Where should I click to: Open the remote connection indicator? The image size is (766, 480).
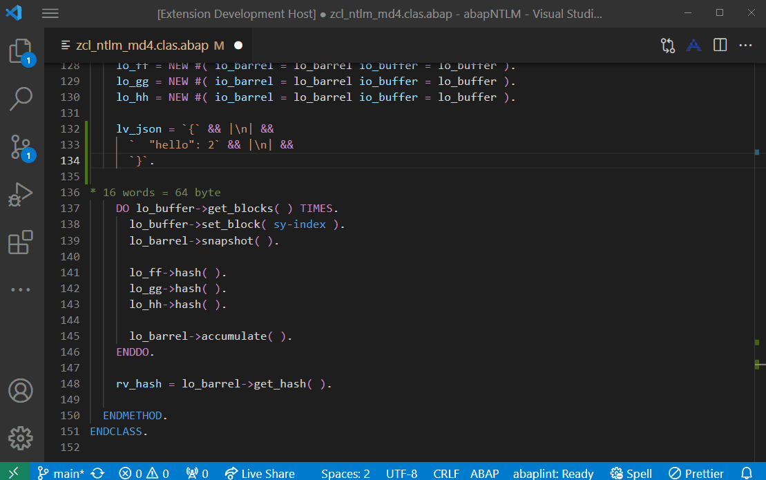[15, 472]
